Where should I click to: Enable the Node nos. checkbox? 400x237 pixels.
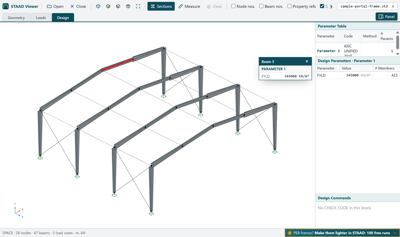233,6
